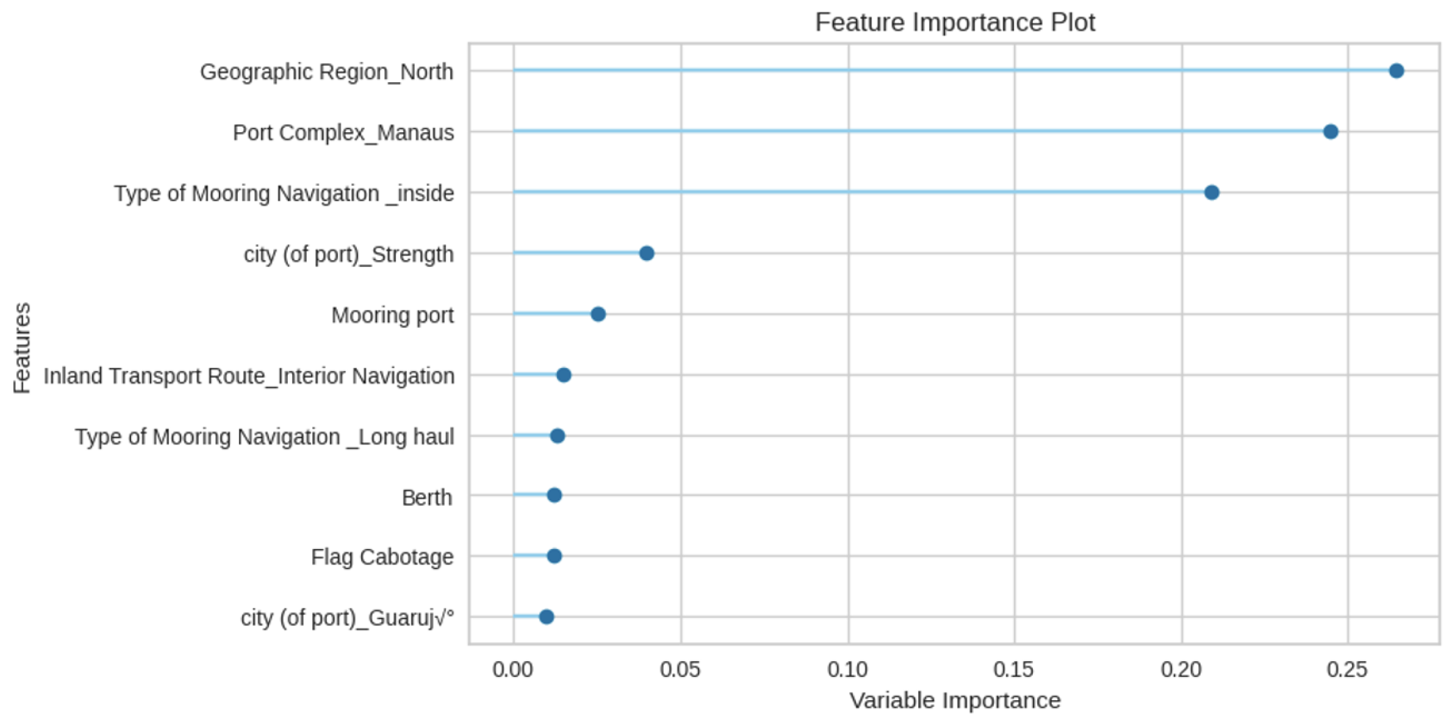Select the Long haul data point marker
Image resolution: width=1453 pixels, height=722 pixels.
point(557,436)
